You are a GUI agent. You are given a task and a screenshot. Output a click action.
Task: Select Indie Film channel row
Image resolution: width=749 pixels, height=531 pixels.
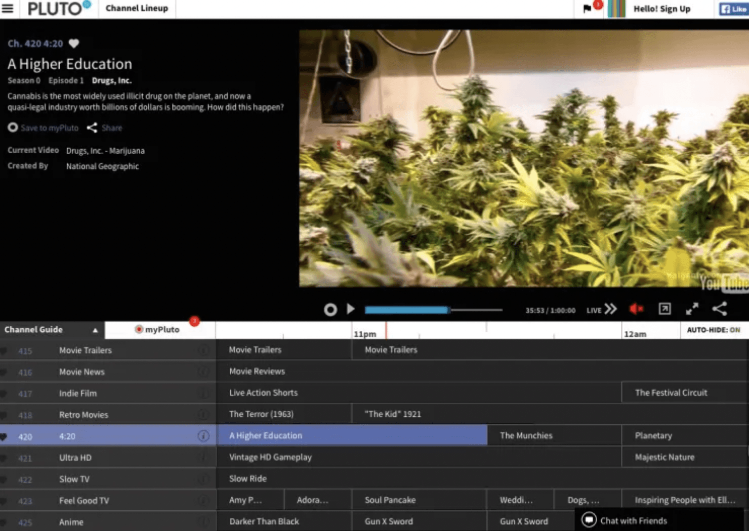pos(107,393)
